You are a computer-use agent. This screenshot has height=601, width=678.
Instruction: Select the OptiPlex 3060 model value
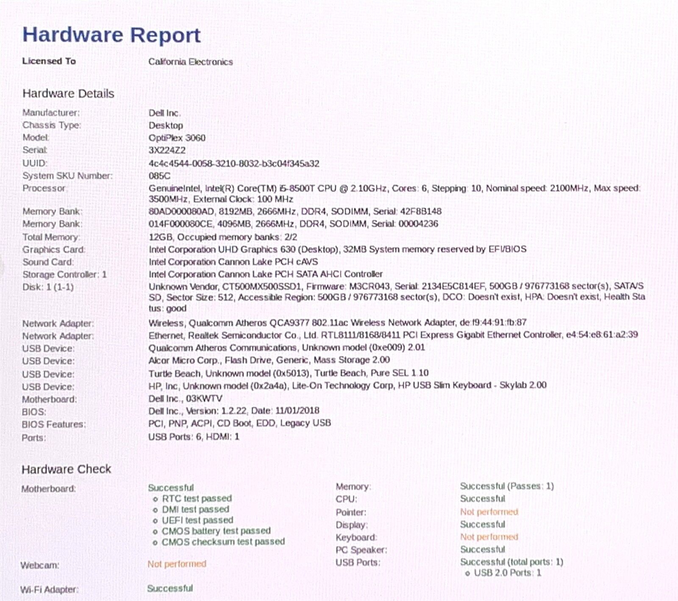pyautogui.click(x=177, y=138)
